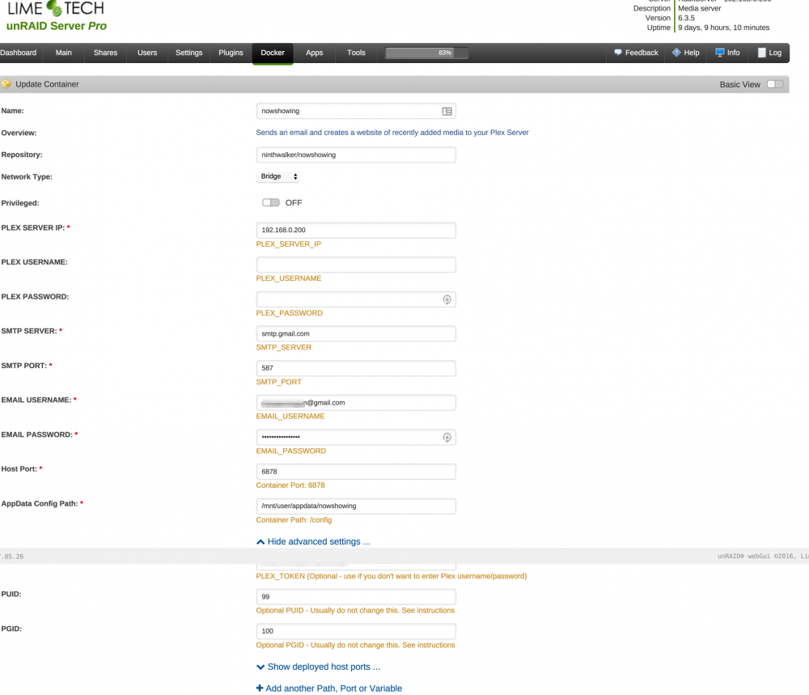Image resolution: width=809 pixels, height=695 pixels.
Task: Click the PUID field showing 99
Action: pos(355,597)
